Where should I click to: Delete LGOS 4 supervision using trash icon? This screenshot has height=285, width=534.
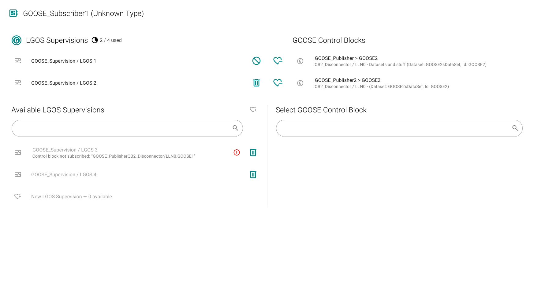pyautogui.click(x=253, y=174)
